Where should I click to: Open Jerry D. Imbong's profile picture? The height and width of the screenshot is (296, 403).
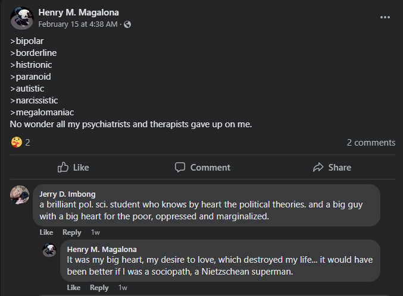click(20, 194)
